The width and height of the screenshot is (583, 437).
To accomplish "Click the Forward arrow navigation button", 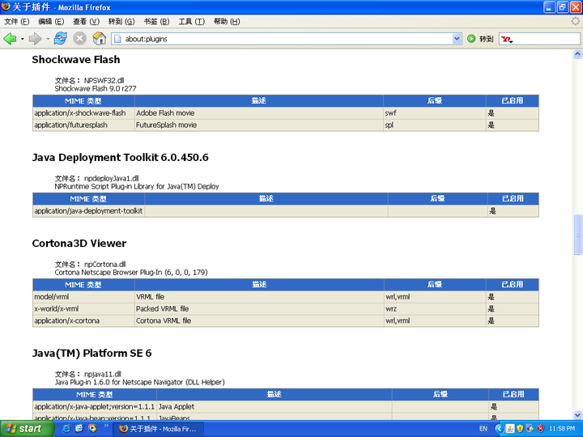I will (35, 38).
